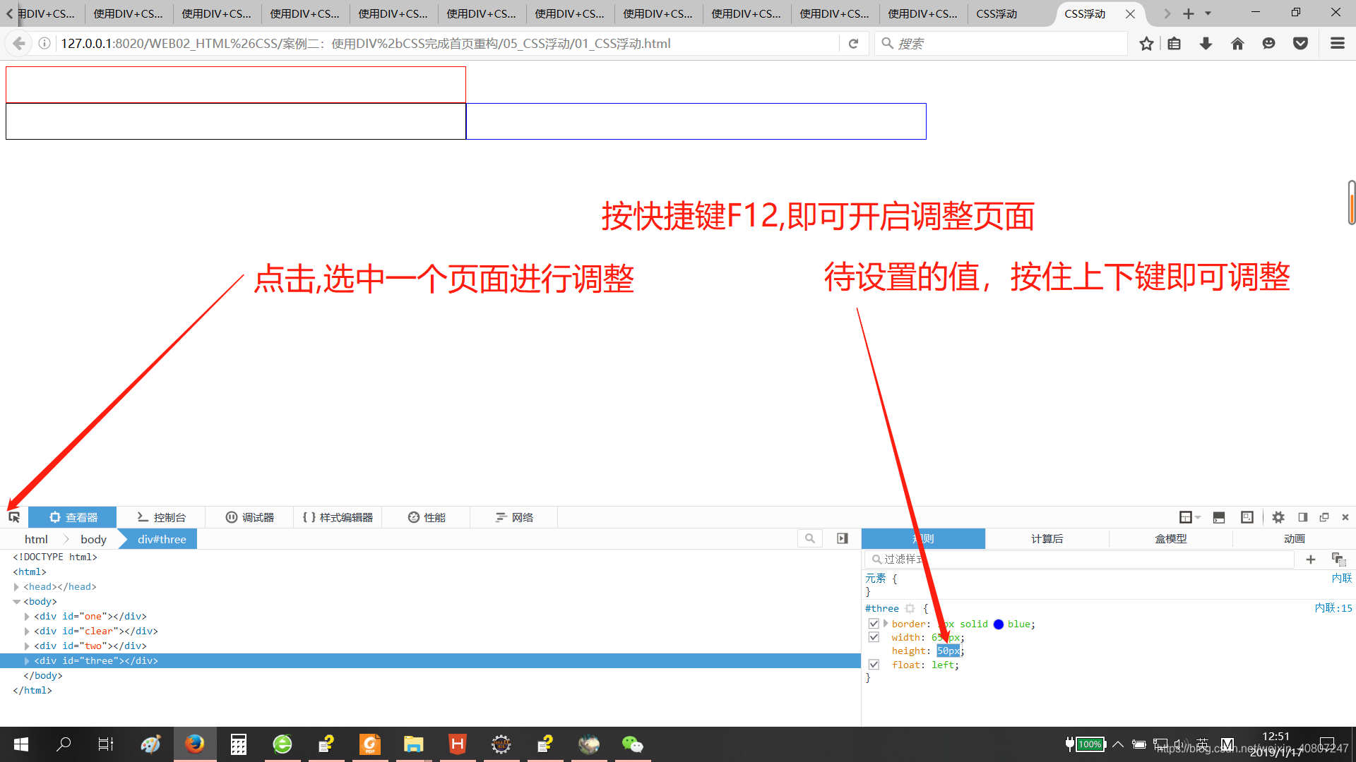Go back one page with back arrow
The image size is (1356, 762).
(19, 44)
